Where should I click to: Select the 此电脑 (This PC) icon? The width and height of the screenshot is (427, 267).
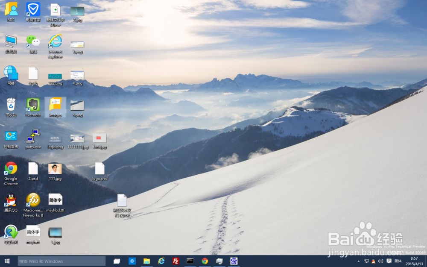coord(11,44)
